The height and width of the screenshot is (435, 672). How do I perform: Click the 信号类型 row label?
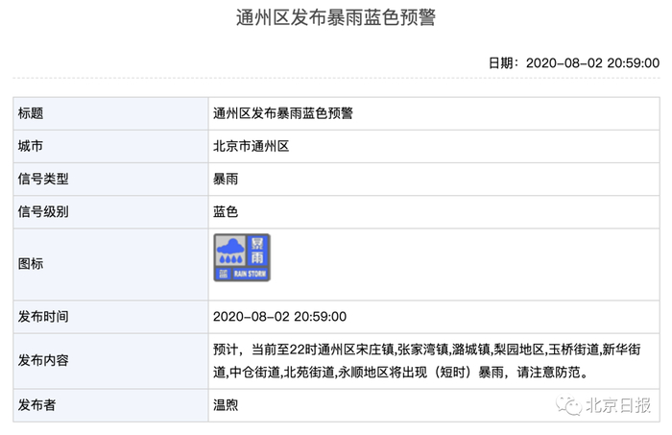[x=43, y=179]
